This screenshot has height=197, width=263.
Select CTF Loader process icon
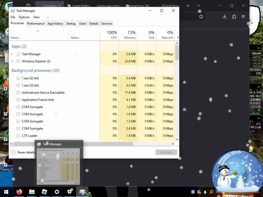[x=18, y=135]
